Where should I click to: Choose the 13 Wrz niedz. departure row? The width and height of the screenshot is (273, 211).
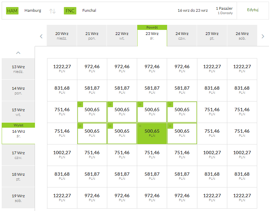18,69
